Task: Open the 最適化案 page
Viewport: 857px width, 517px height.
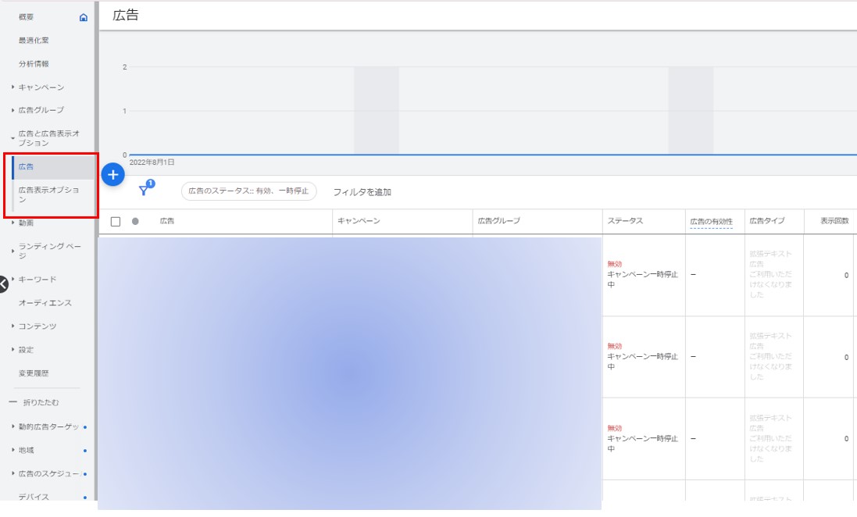Action: 34,41
